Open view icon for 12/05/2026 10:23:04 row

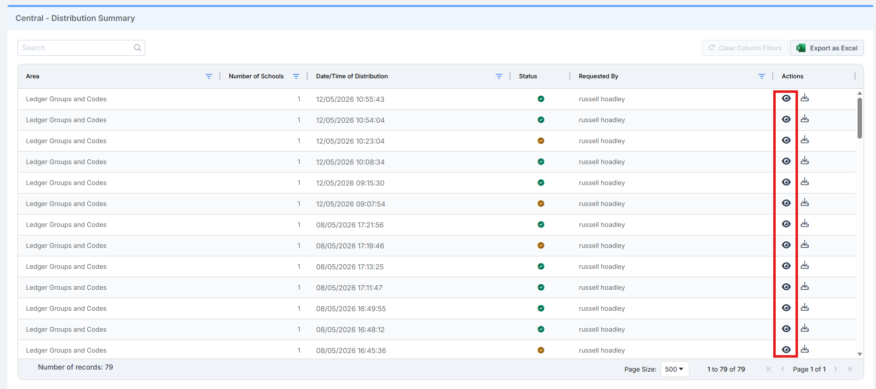tap(786, 140)
